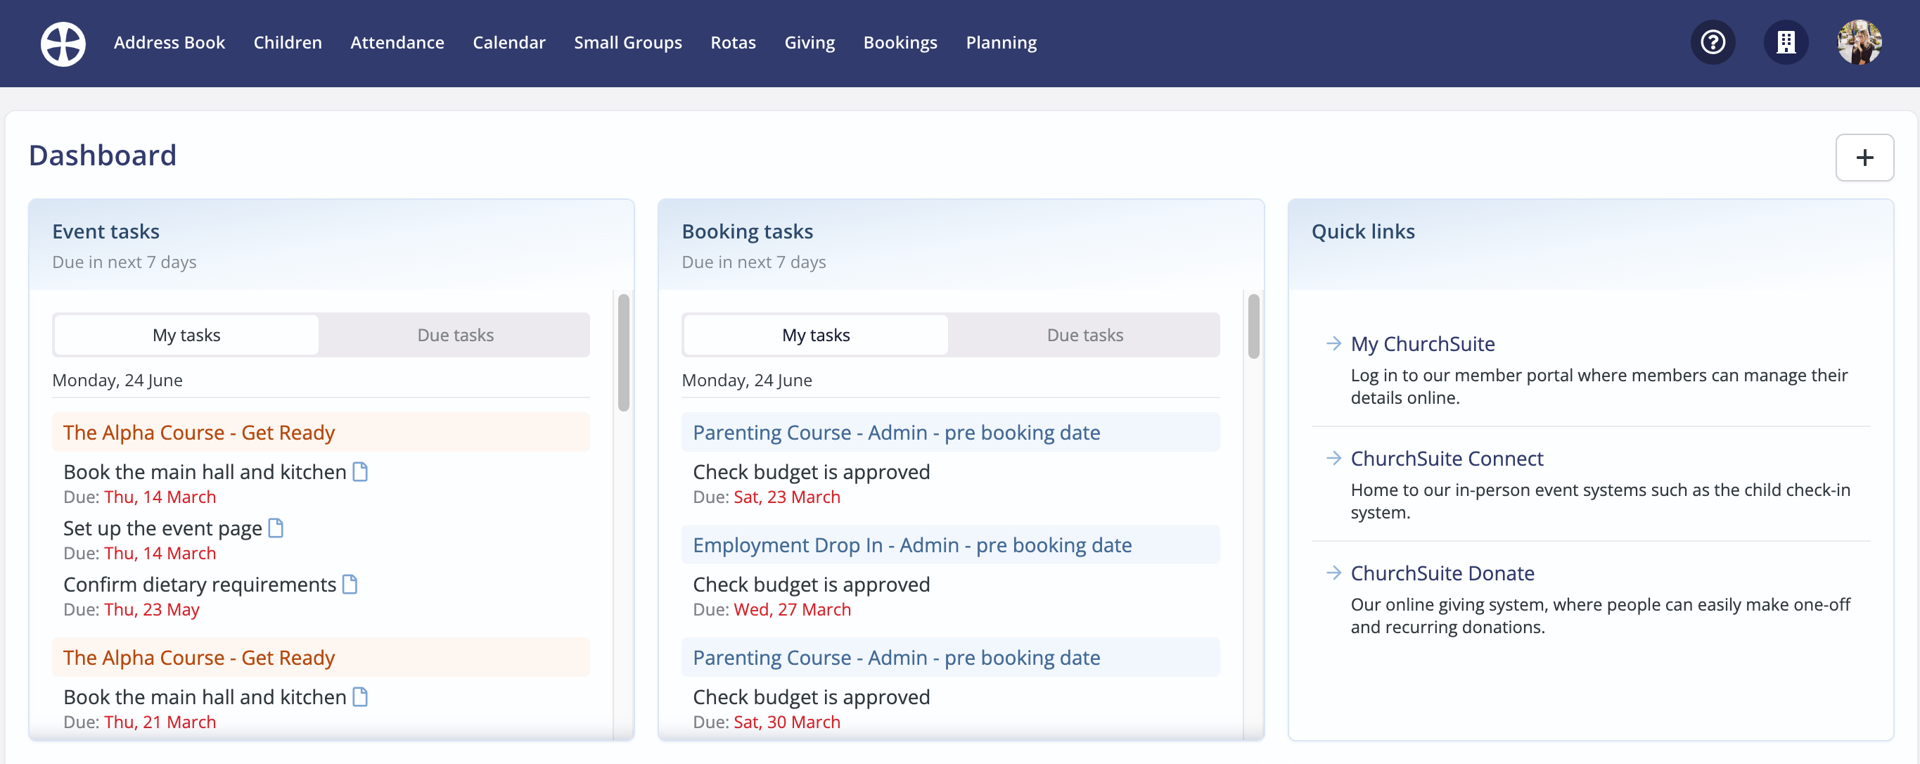Click note icon beside Confirm dietary requirements
The image size is (1920, 764).
tap(350, 585)
